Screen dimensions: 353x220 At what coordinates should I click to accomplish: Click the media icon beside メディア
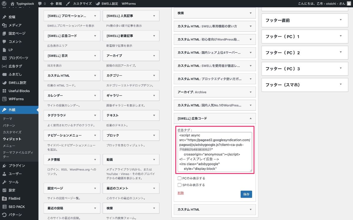(4, 25)
